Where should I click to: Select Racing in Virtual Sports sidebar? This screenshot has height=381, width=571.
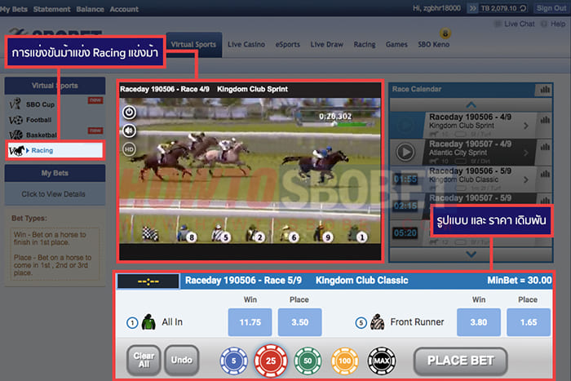point(55,150)
